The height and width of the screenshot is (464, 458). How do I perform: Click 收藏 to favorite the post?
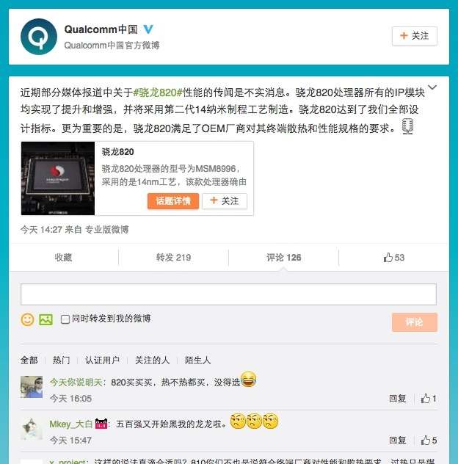pyautogui.click(x=63, y=258)
